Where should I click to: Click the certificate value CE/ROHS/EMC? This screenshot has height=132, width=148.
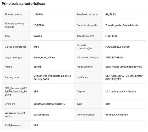pyautogui.click(x=124, y=78)
